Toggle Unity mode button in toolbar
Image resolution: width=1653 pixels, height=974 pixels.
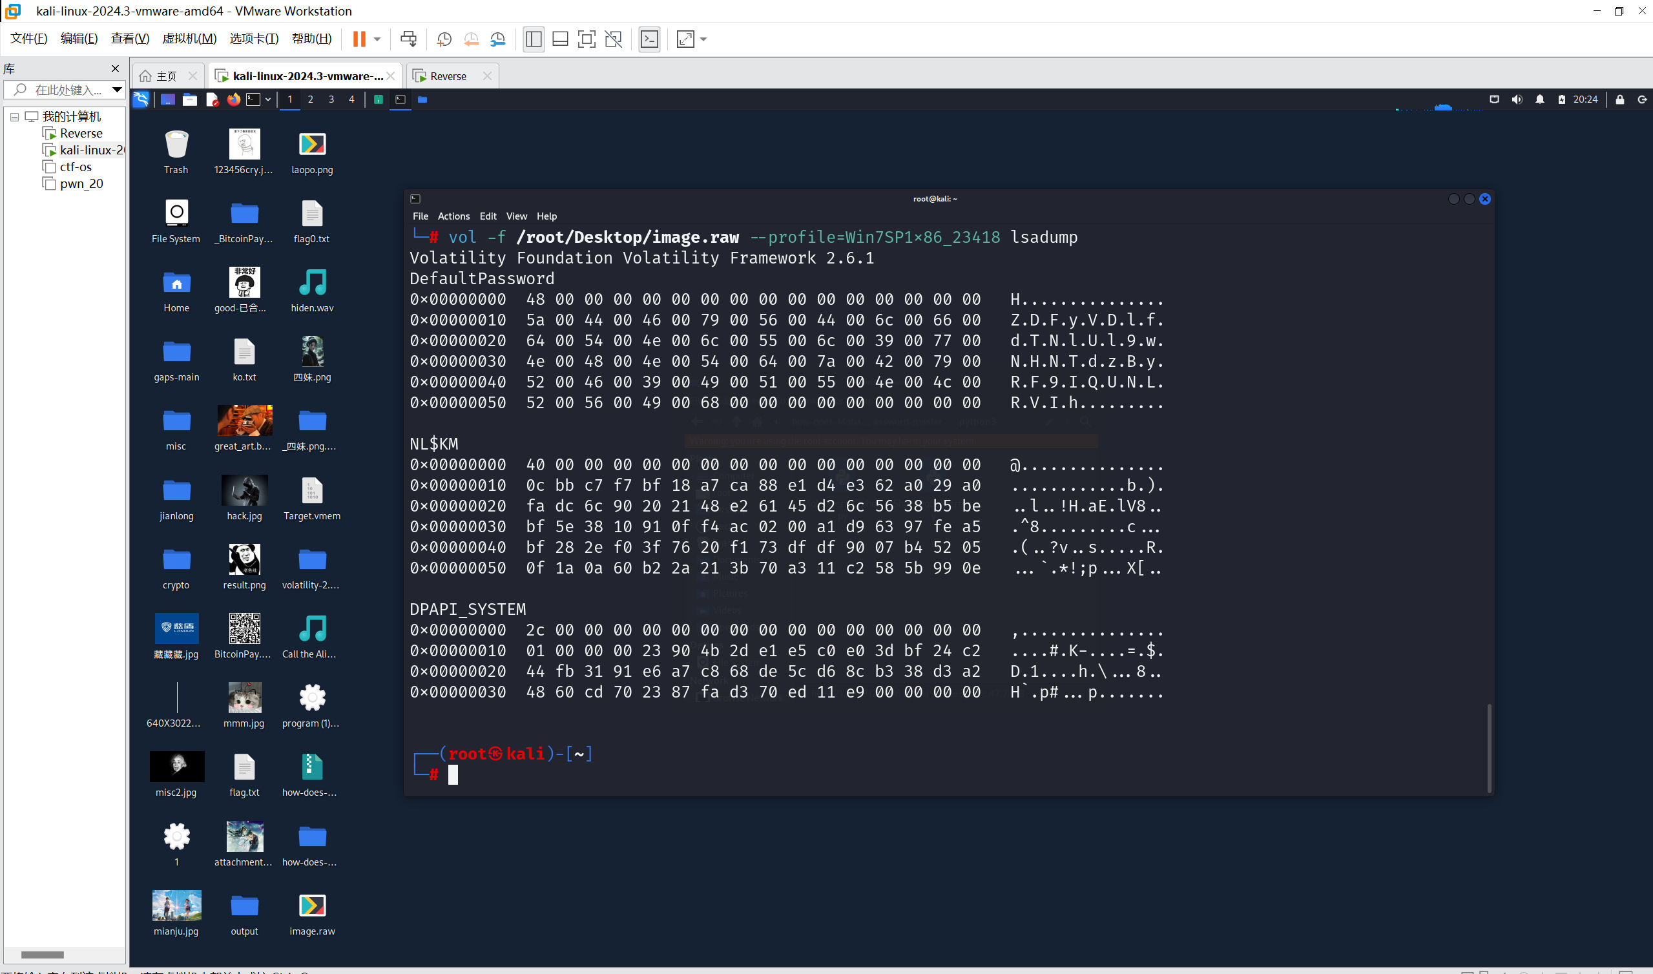click(x=614, y=39)
